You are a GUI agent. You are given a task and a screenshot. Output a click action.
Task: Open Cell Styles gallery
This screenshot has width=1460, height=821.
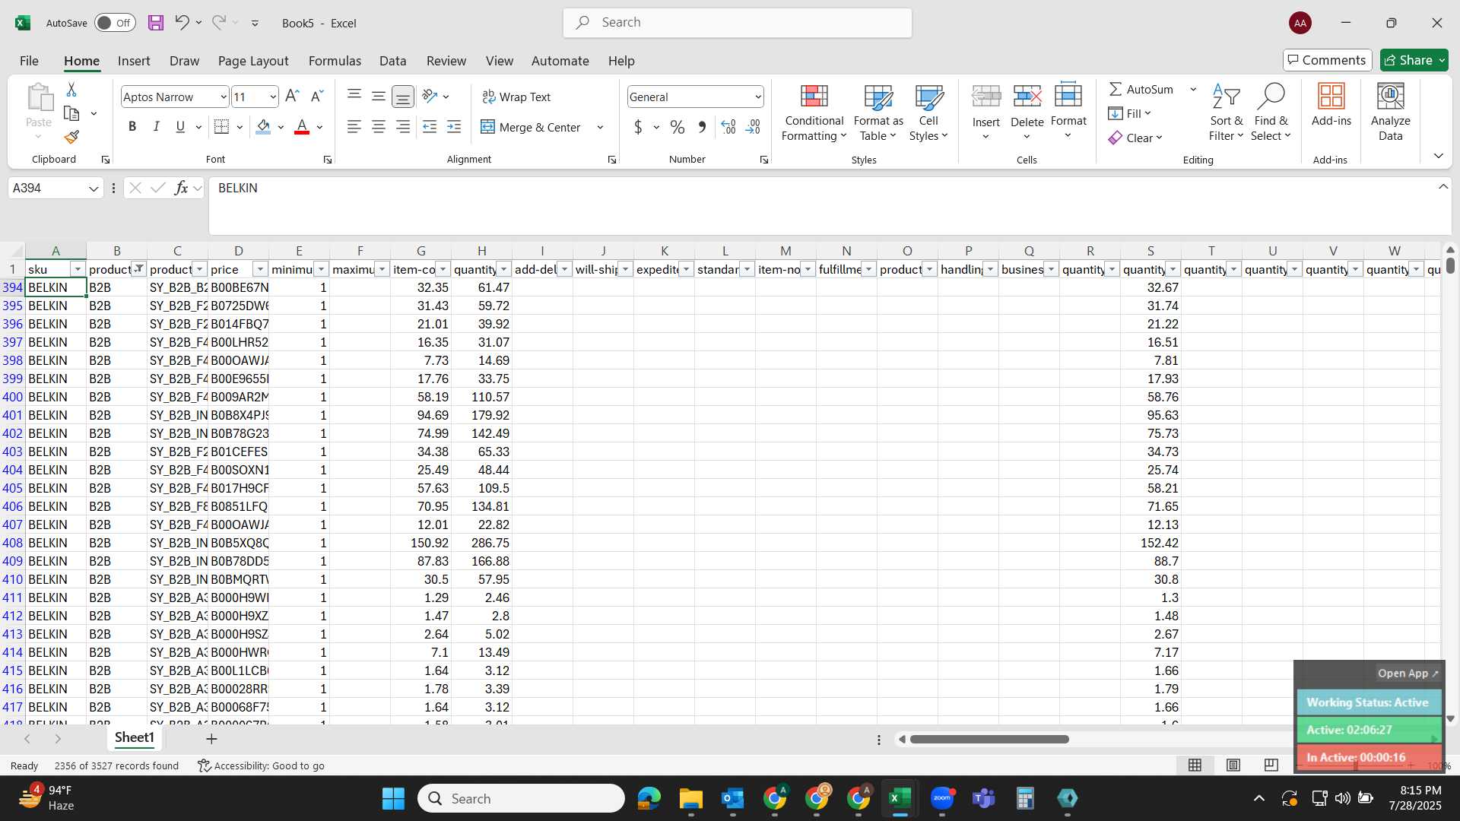[x=928, y=113]
